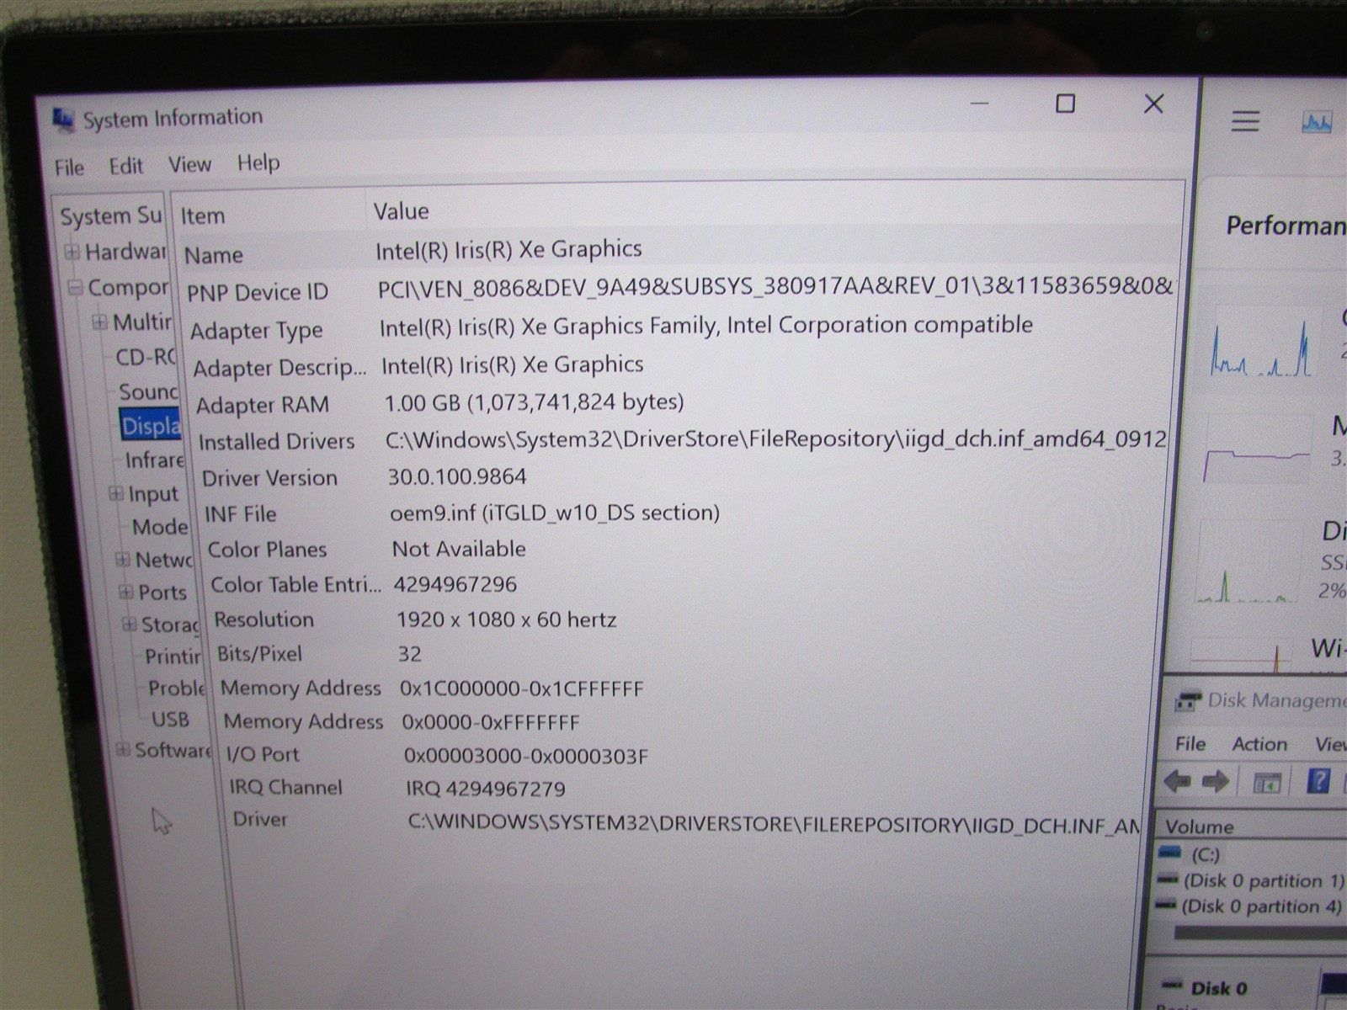
Task: Expand the Multimedia tree node
Action: click(99, 322)
